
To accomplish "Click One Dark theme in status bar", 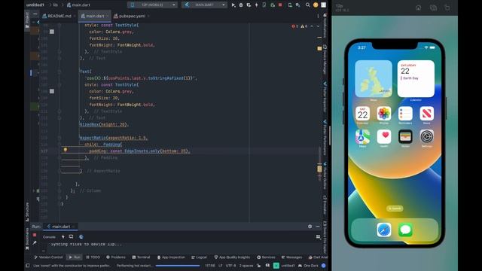I will [x=308, y=266].
